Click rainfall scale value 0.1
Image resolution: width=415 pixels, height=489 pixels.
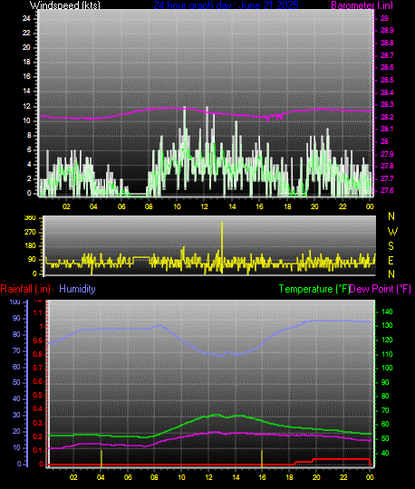coord(38,450)
